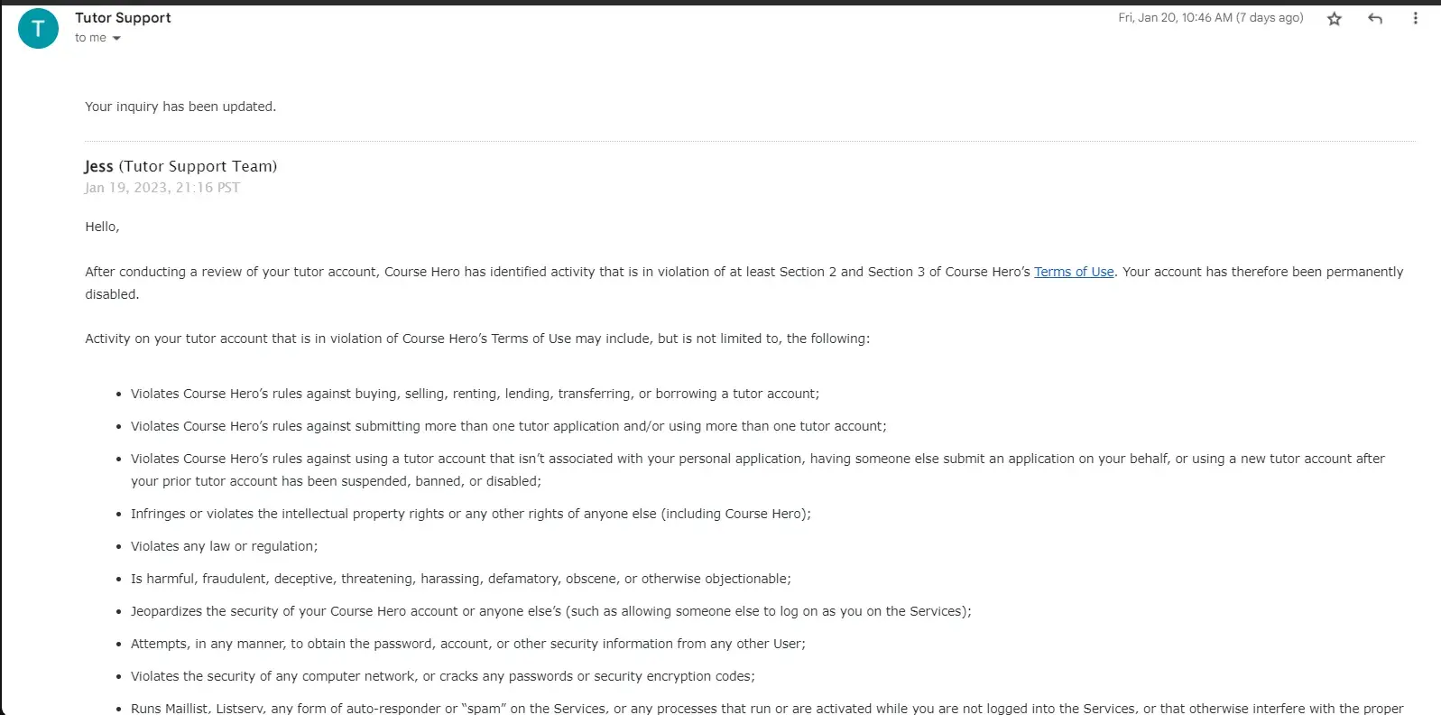Star this Tutor Support email

tap(1335, 19)
